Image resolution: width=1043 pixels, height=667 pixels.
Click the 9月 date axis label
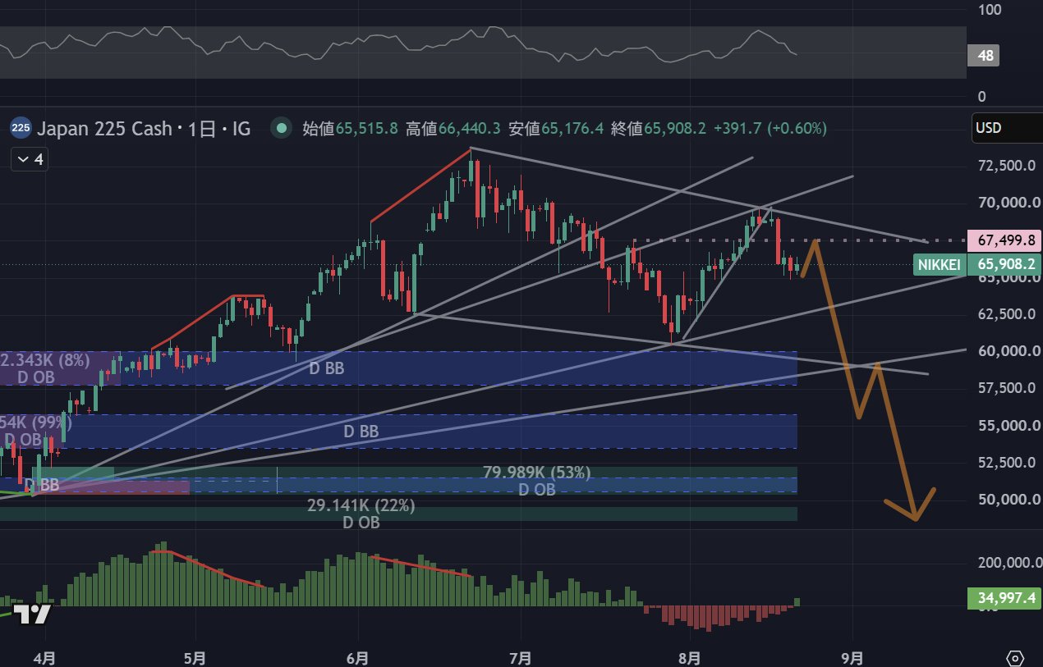tap(853, 658)
